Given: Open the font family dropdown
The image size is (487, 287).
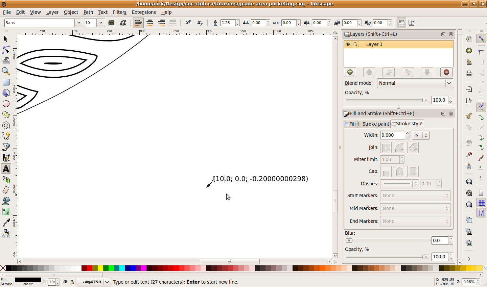Looking at the screenshot, I should [x=78, y=23].
